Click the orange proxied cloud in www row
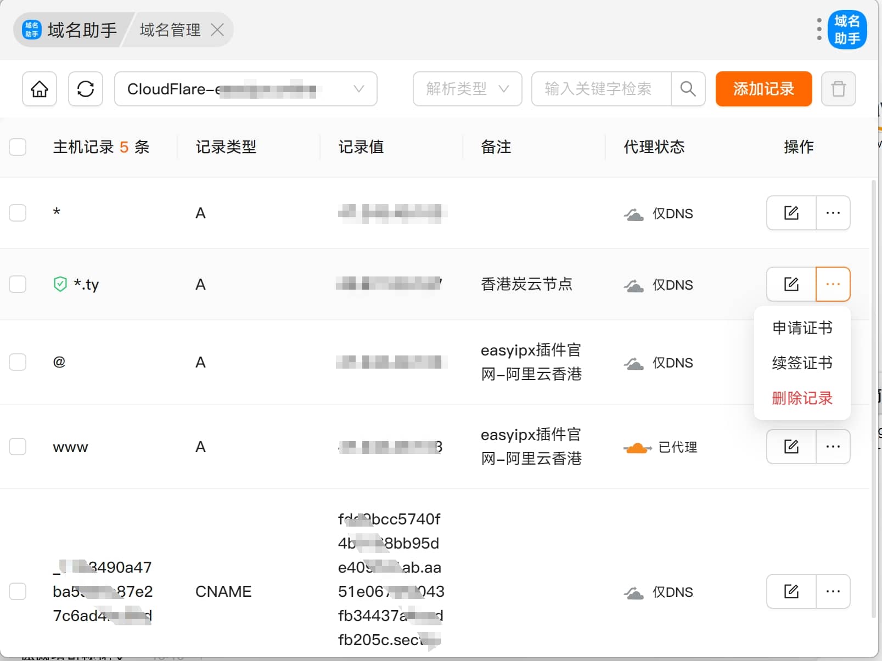 (x=637, y=448)
